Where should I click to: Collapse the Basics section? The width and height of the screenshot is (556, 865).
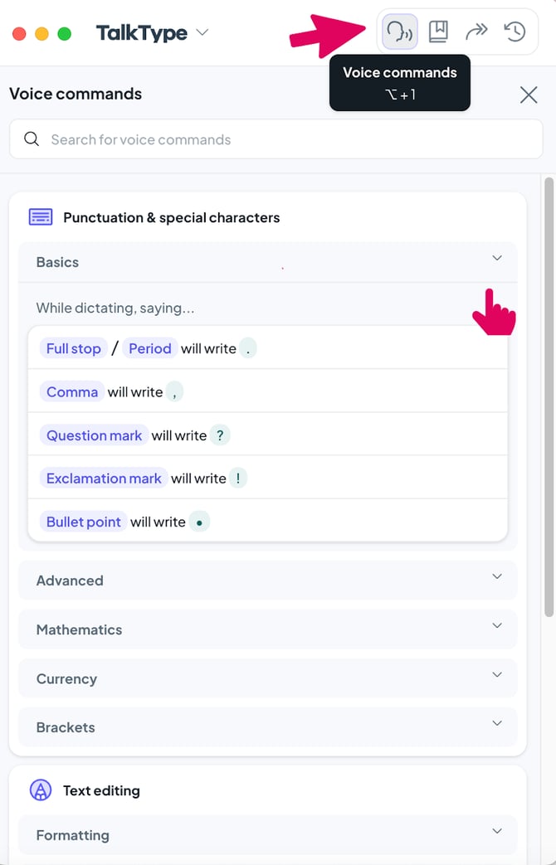(496, 259)
